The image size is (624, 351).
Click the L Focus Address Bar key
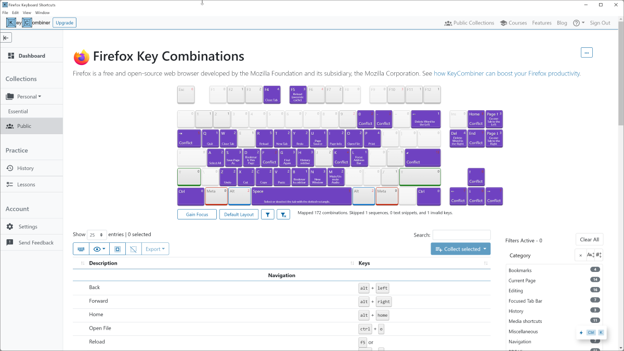point(359,158)
